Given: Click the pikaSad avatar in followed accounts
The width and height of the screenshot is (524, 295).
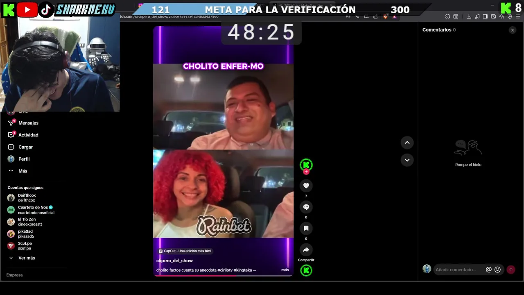Looking at the screenshot, I should coord(11,234).
